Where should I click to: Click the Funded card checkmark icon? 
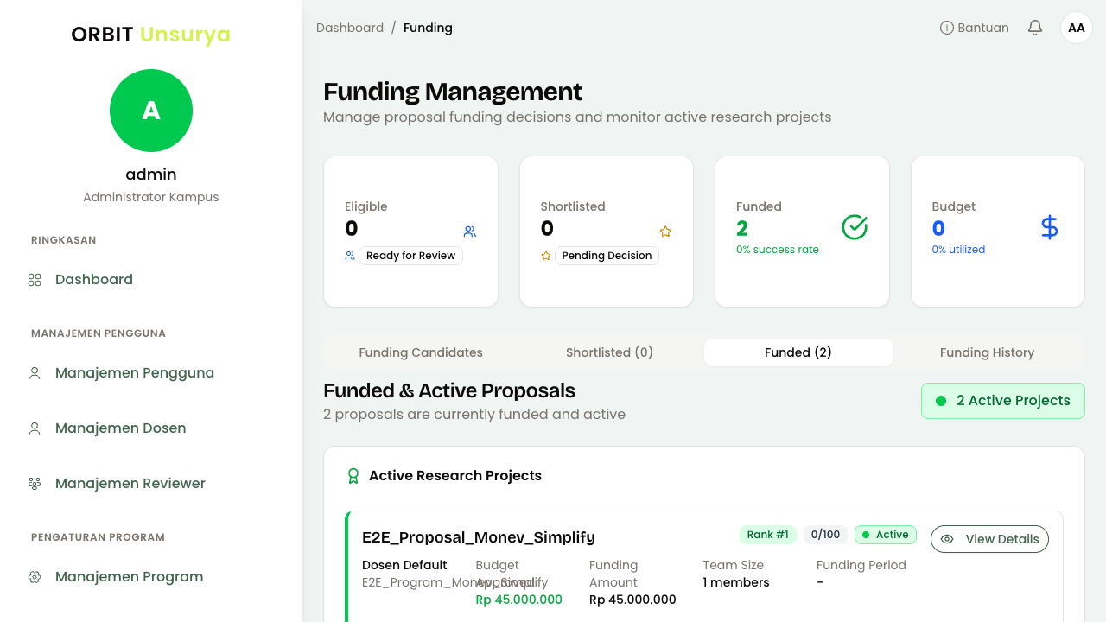(x=855, y=227)
